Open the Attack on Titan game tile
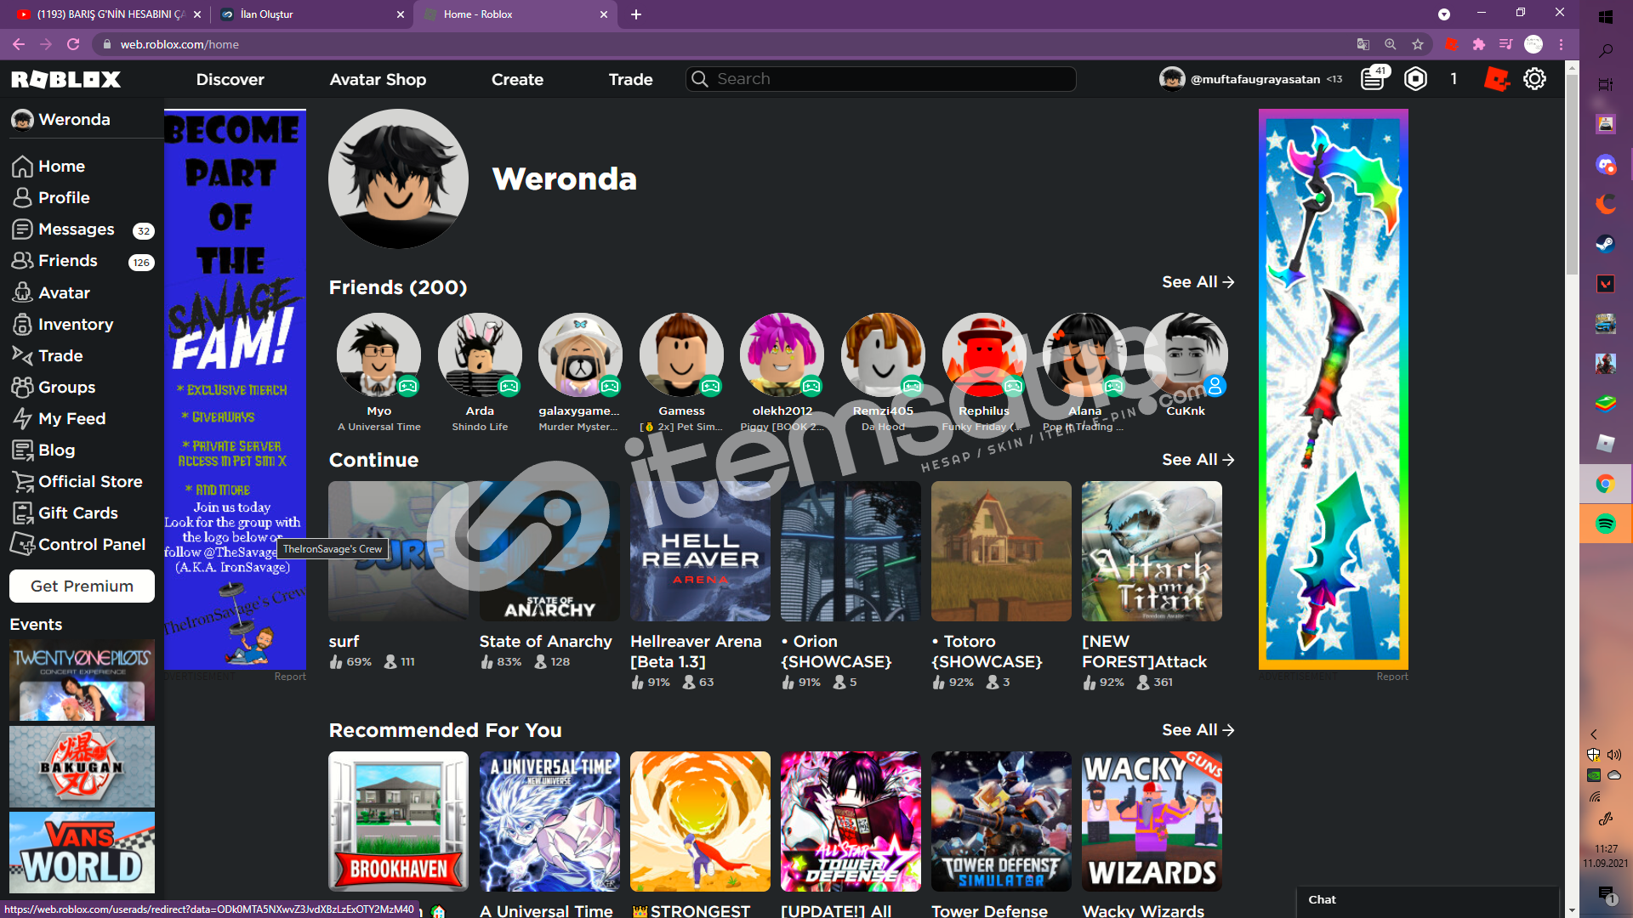Screen dimensions: 1633x918 click(x=1152, y=551)
